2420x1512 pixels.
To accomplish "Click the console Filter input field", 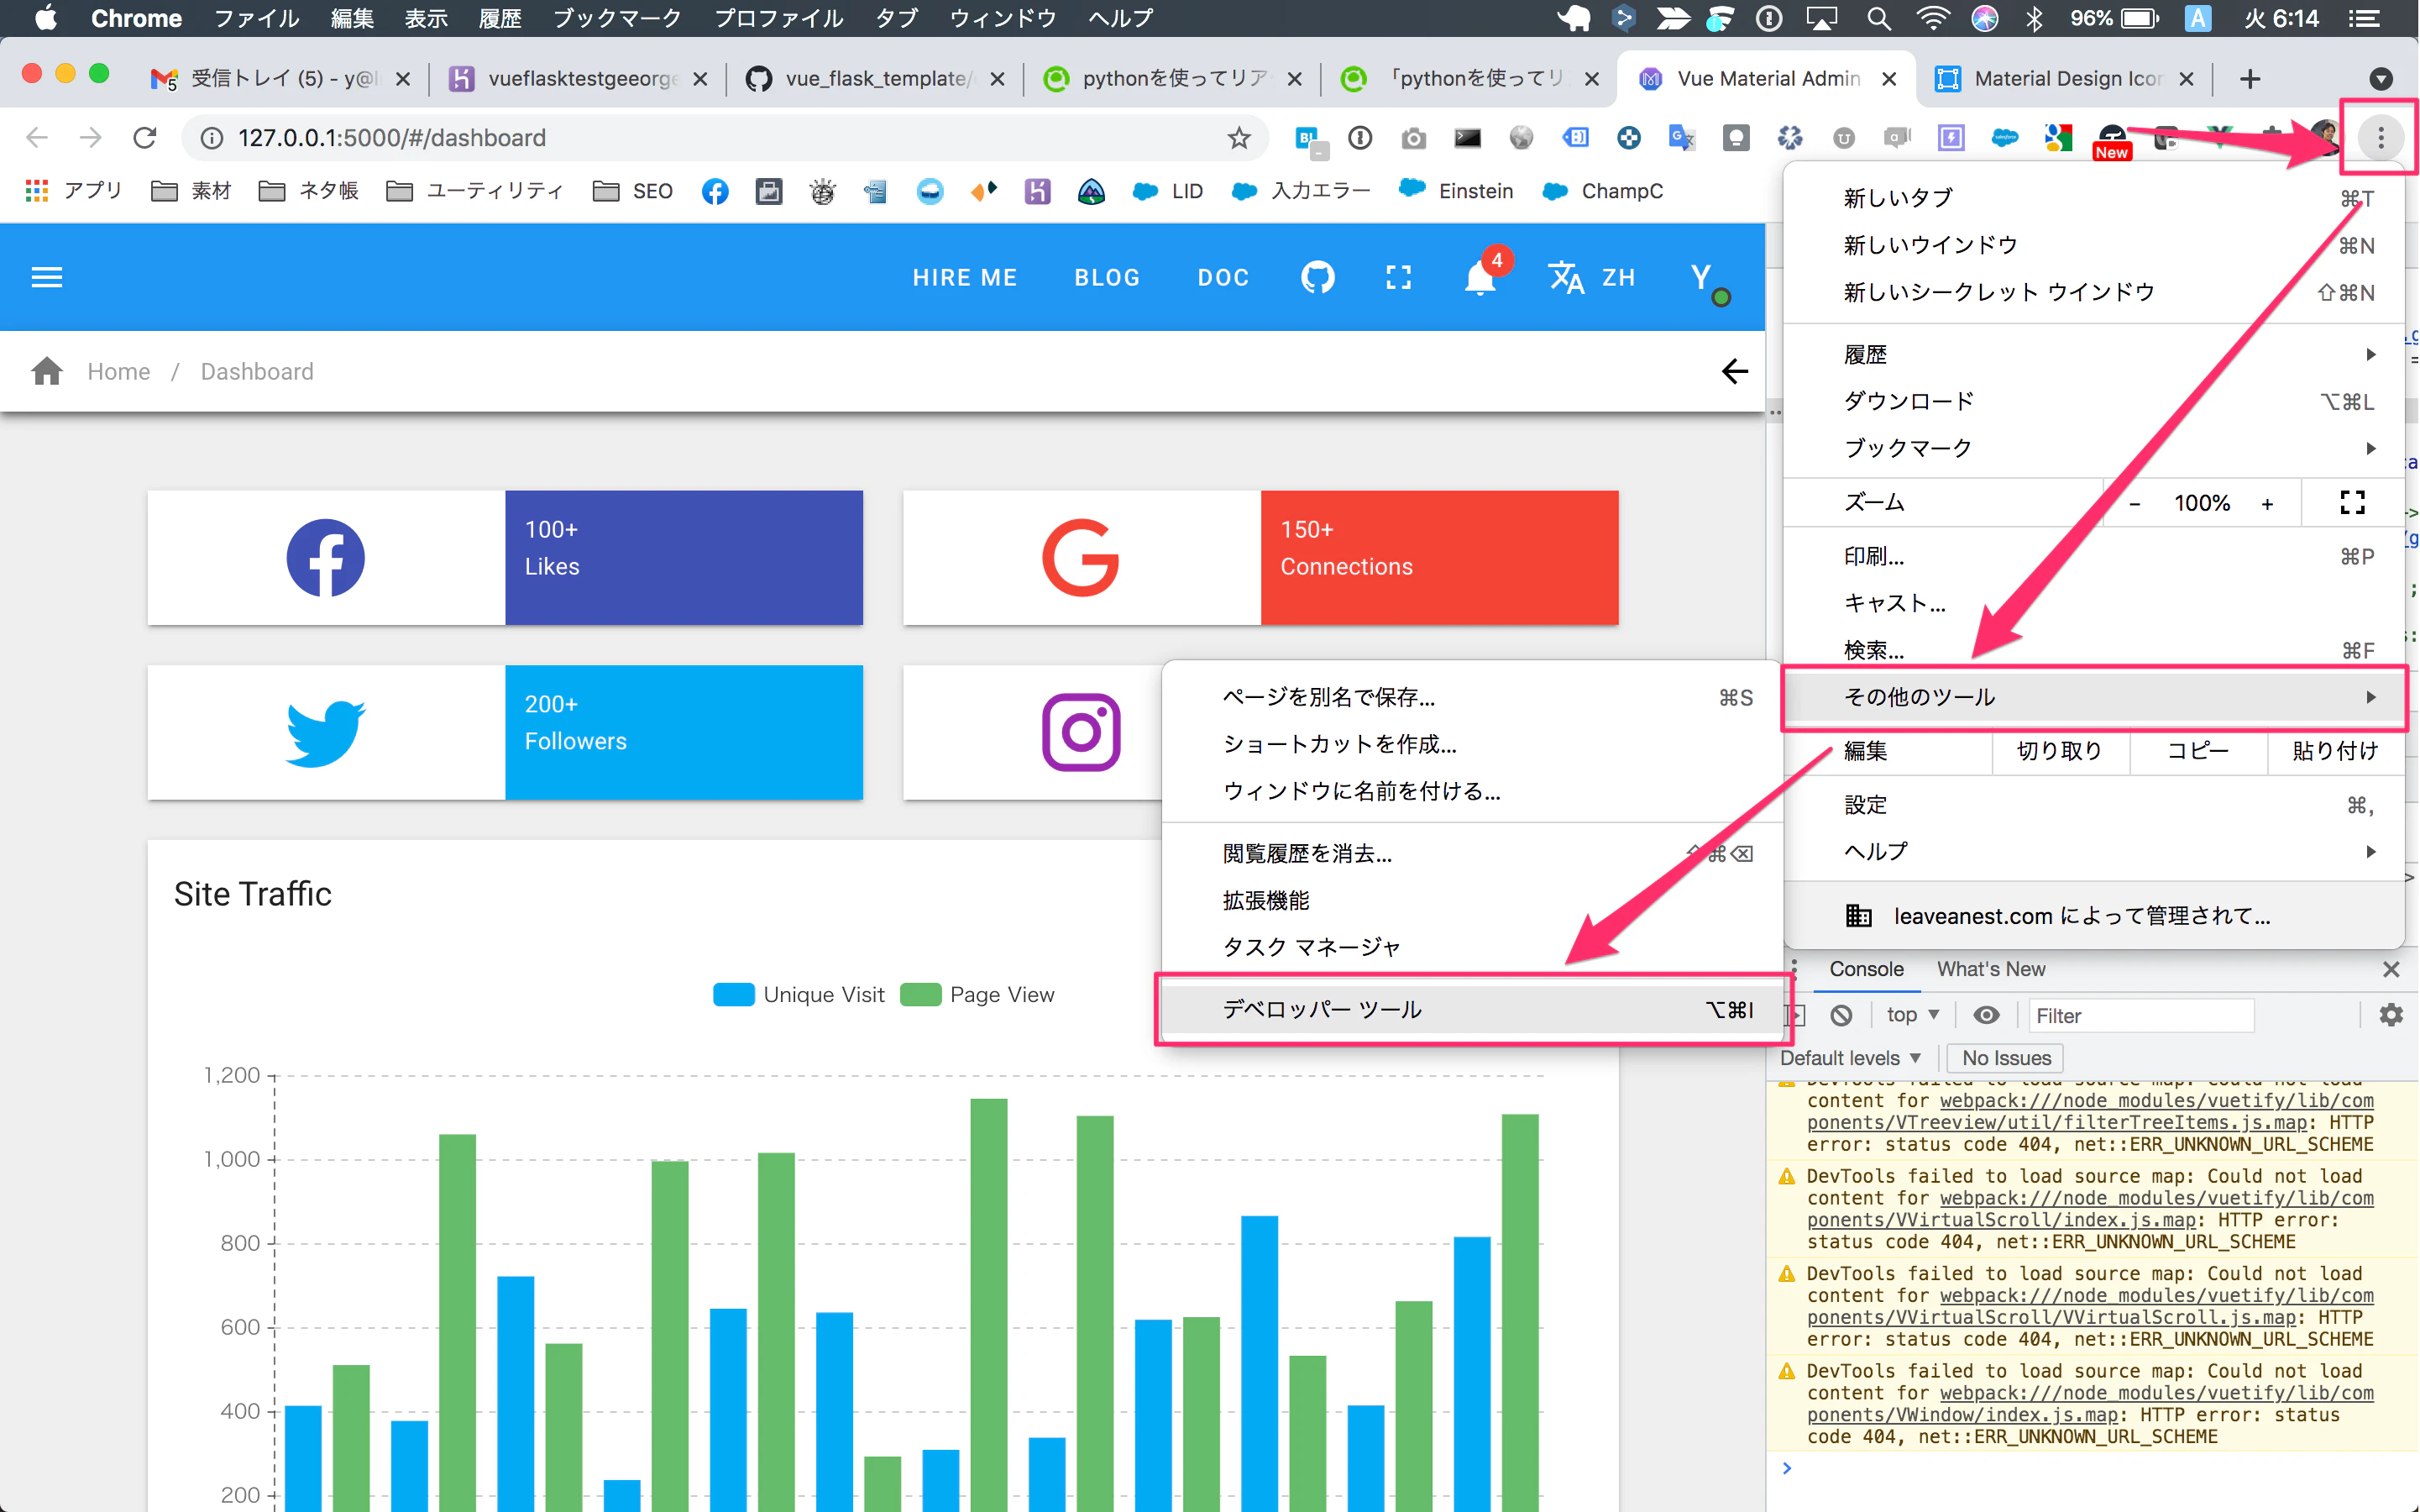I will (x=2140, y=1015).
